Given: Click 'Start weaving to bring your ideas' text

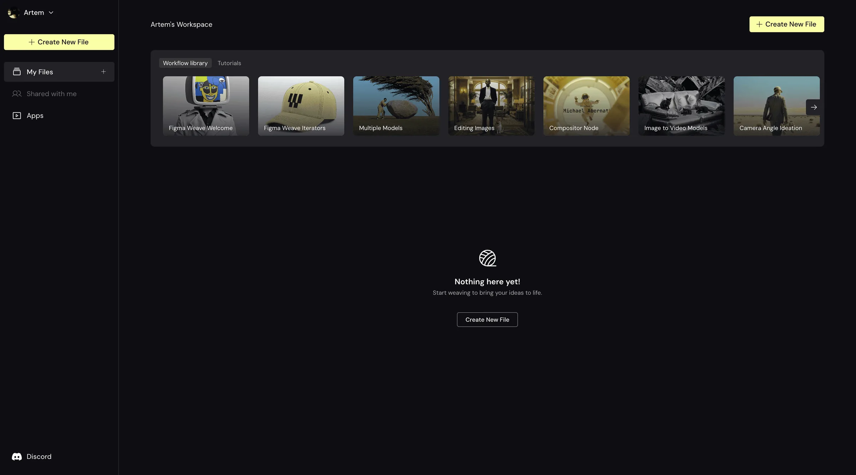Looking at the screenshot, I should coord(487,293).
